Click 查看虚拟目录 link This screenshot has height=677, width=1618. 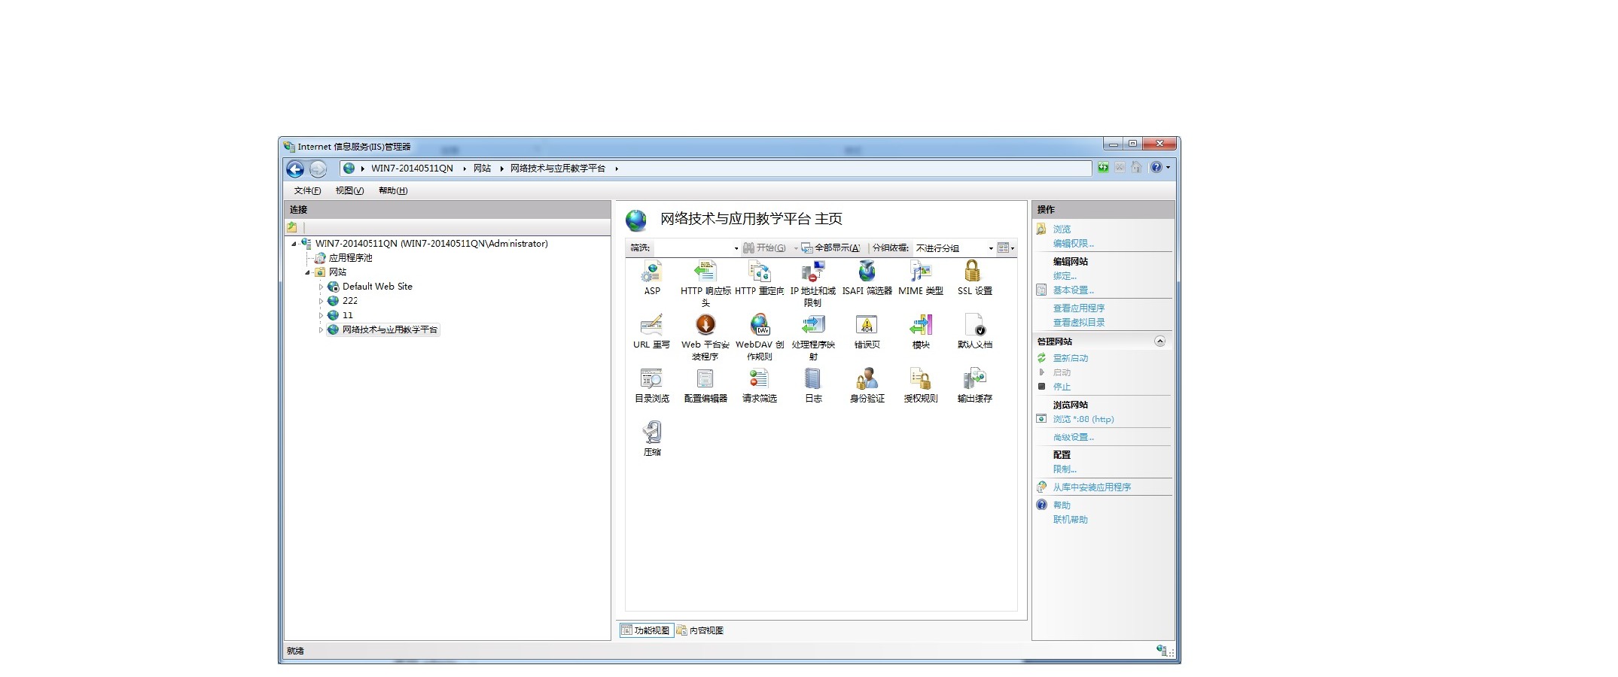1079,323
